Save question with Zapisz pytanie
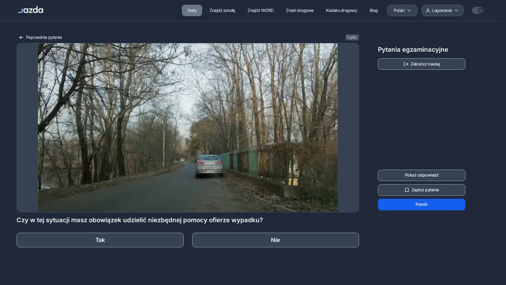This screenshot has height=285, width=506. [x=422, y=190]
